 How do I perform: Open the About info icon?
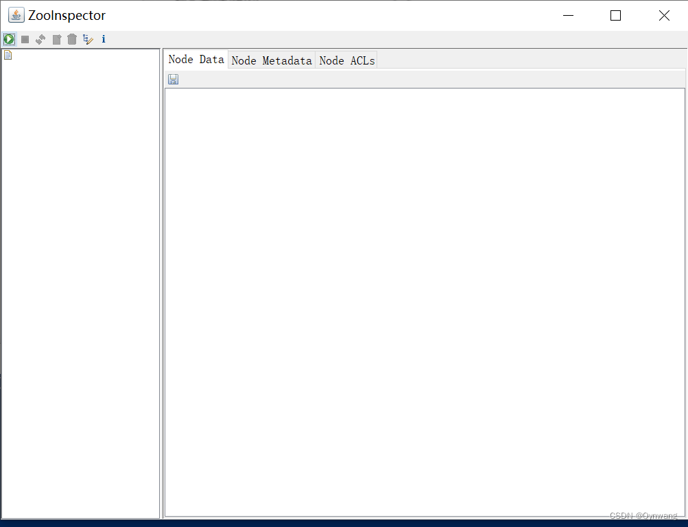(104, 39)
